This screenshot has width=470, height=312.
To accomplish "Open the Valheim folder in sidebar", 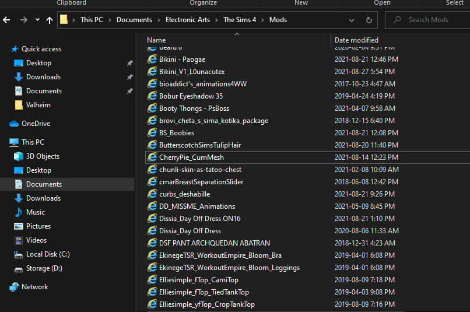I will tap(38, 105).
